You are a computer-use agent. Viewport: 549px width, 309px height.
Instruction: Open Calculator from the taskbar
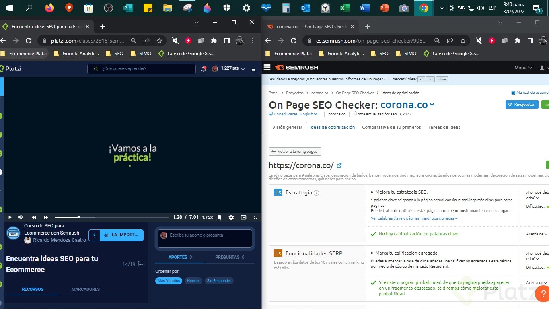click(286, 8)
